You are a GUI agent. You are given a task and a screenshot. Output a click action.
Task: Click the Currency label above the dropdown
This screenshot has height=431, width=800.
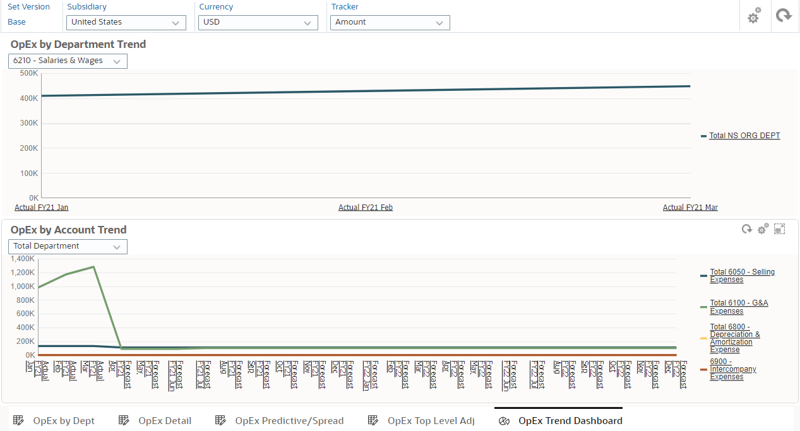click(x=216, y=7)
